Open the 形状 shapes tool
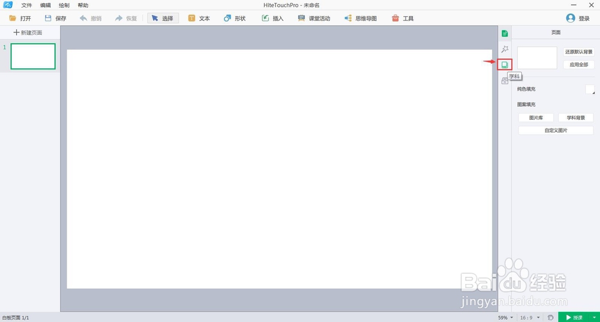The image size is (600, 322). [x=235, y=19]
